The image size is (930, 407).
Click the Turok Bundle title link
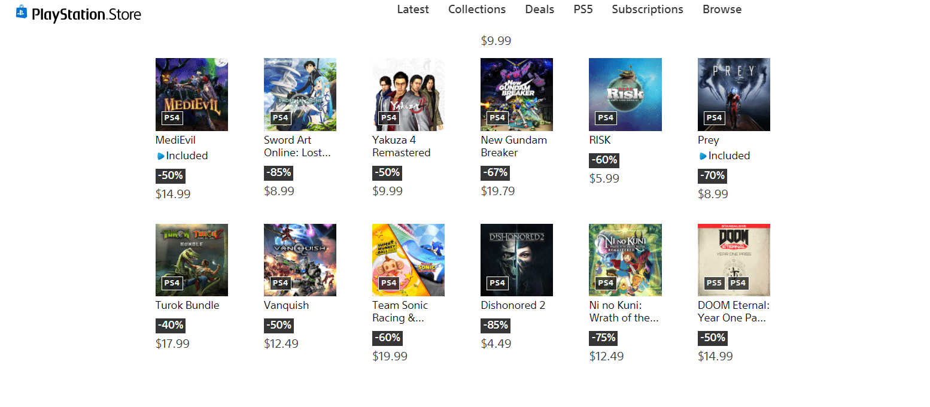point(187,305)
